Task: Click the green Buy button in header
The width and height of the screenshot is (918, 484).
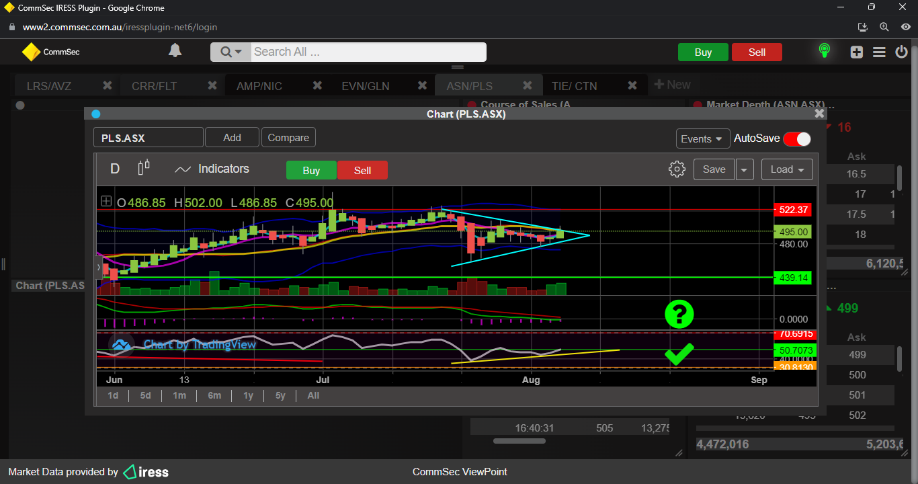Action: click(703, 52)
